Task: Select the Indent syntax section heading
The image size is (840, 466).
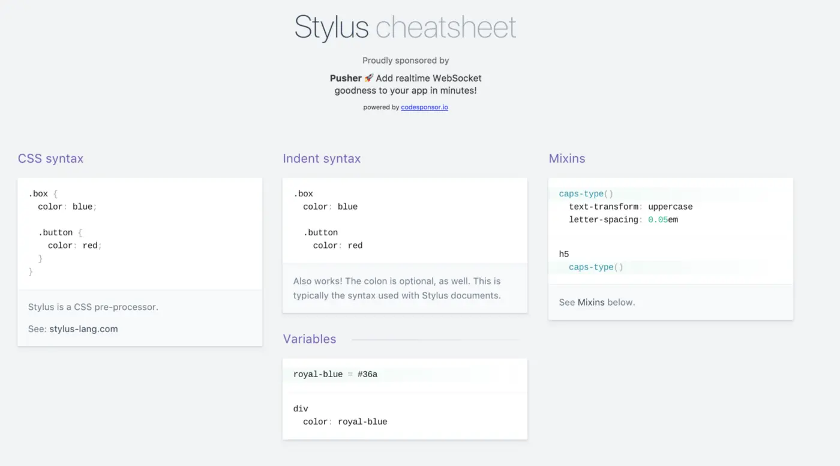Action: pyautogui.click(x=322, y=158)
